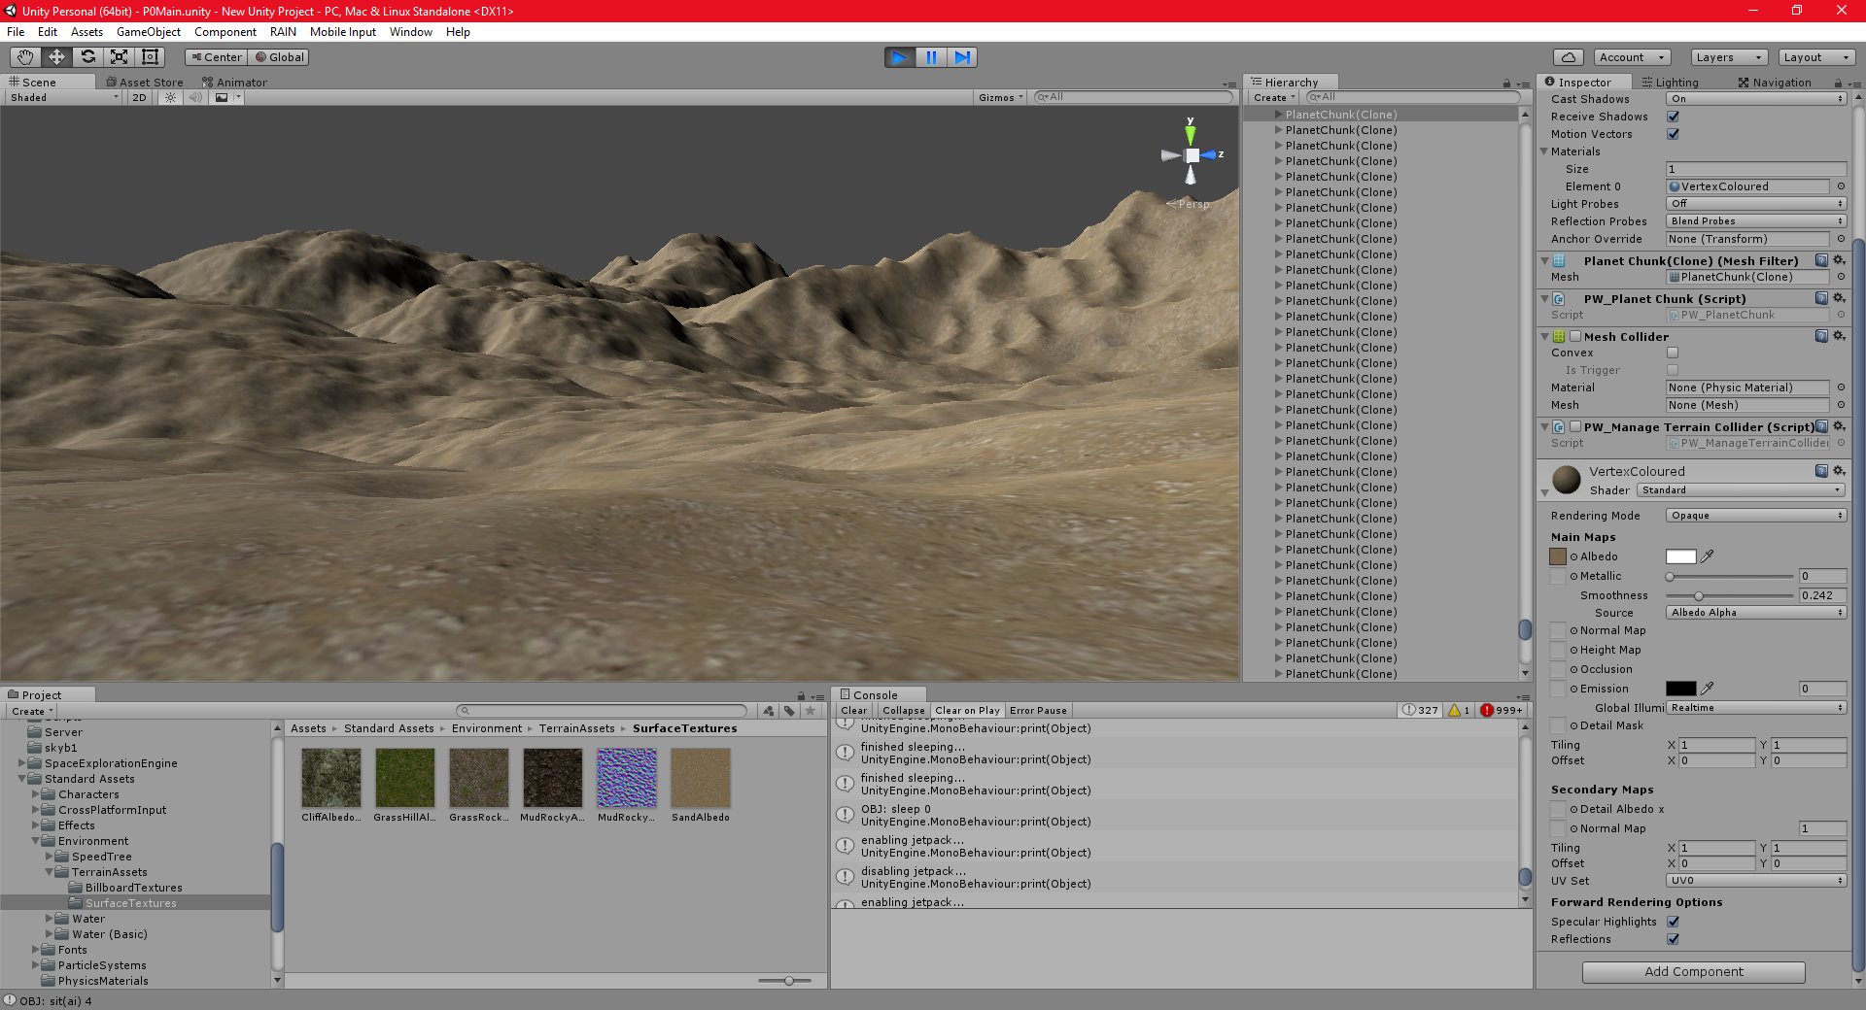
Task: Disable Reflections under Forward Rendering Options
Action: (1674, 939)
